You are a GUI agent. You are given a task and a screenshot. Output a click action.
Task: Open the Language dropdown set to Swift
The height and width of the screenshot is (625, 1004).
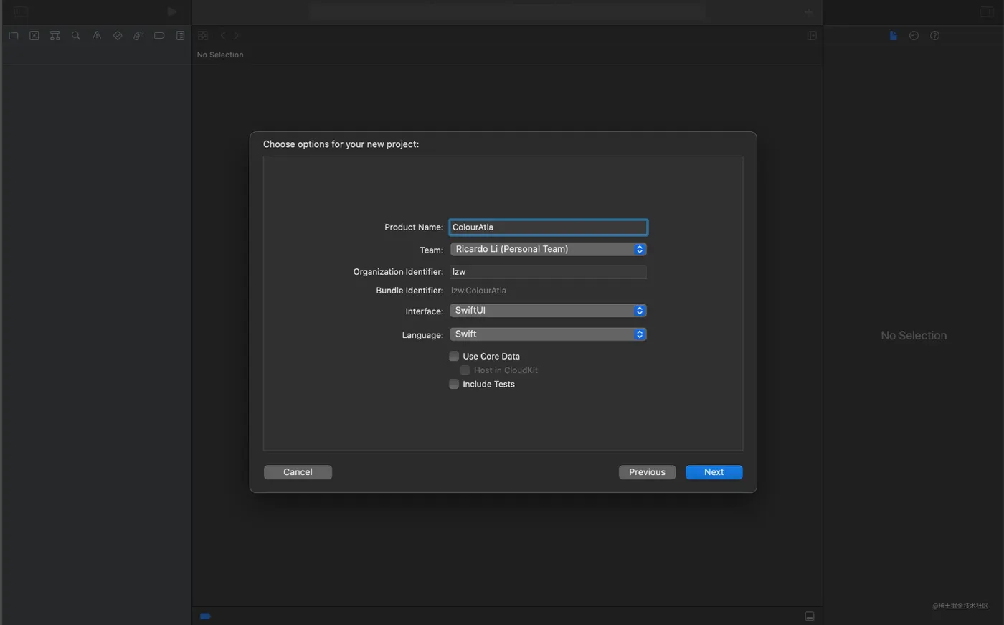[548, 334]
